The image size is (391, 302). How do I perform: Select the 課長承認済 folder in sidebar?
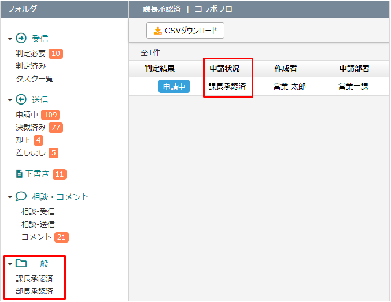coord(34,278)
